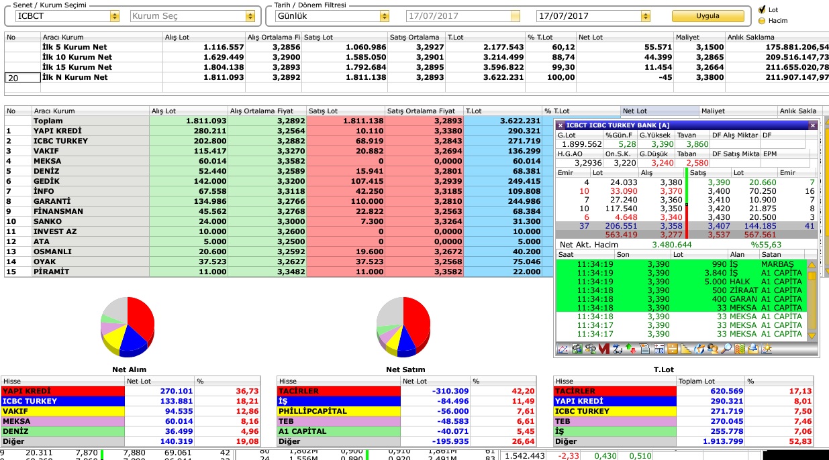The image size is (829, 460).
Task: Open the document page icon
Action: click(644, 349)
